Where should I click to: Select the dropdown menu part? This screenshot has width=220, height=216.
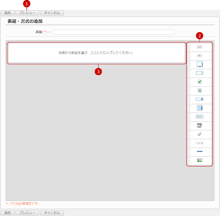[200, 99]
